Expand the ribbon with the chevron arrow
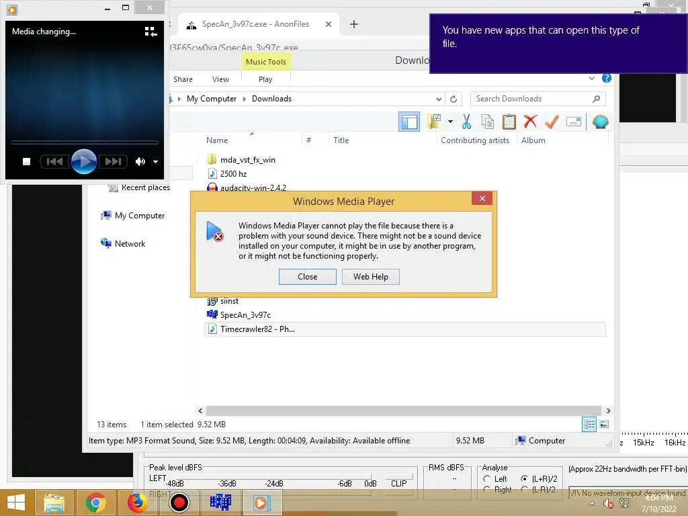The image size is (688, 516). click(x=591, y=78)
